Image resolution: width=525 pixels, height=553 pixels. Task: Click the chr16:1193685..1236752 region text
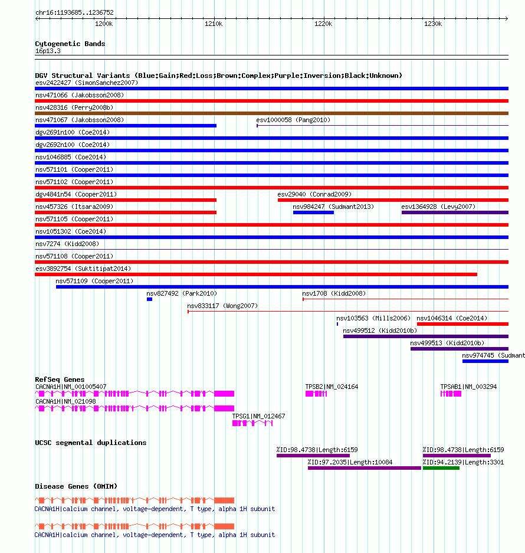point(74,13)
